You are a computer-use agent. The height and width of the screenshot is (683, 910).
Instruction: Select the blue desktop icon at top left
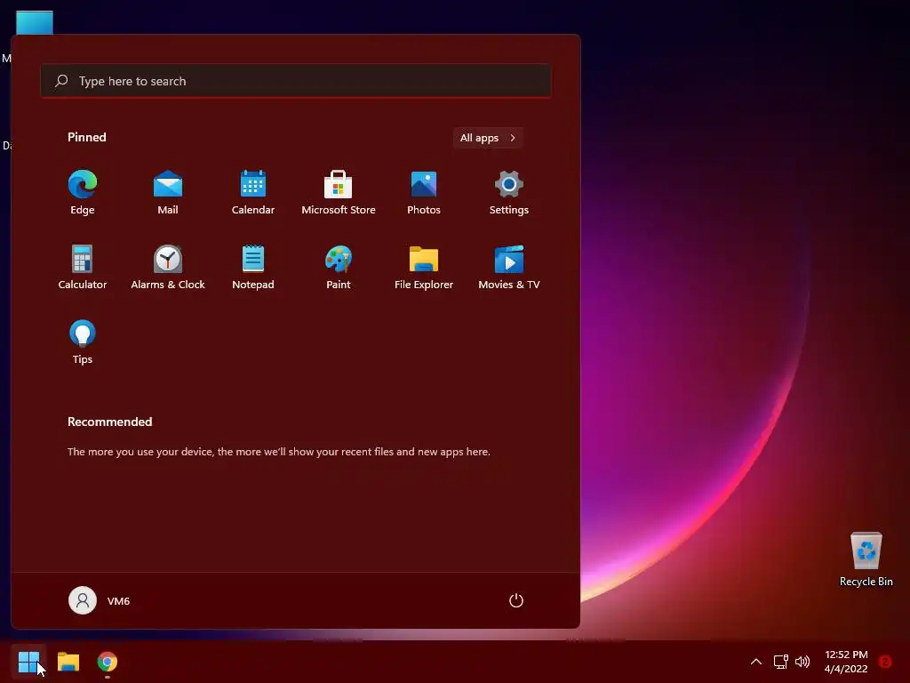(x=35, y=23)
